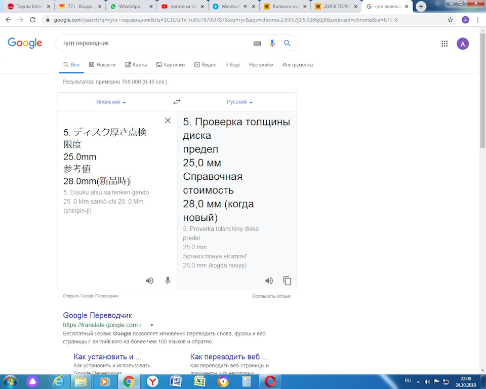
Task: Click the Google logo
Action: [25, 43]
